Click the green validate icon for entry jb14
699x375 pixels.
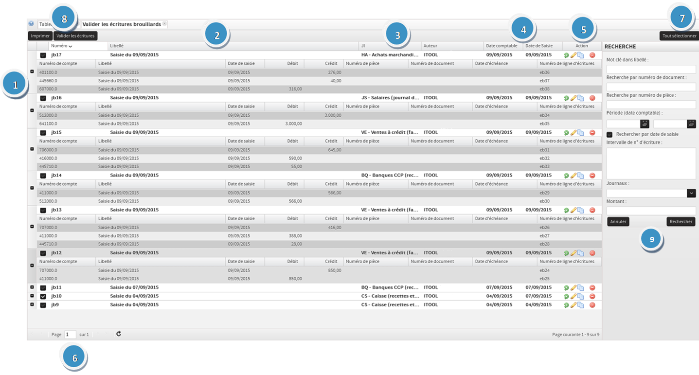(566, 176)
